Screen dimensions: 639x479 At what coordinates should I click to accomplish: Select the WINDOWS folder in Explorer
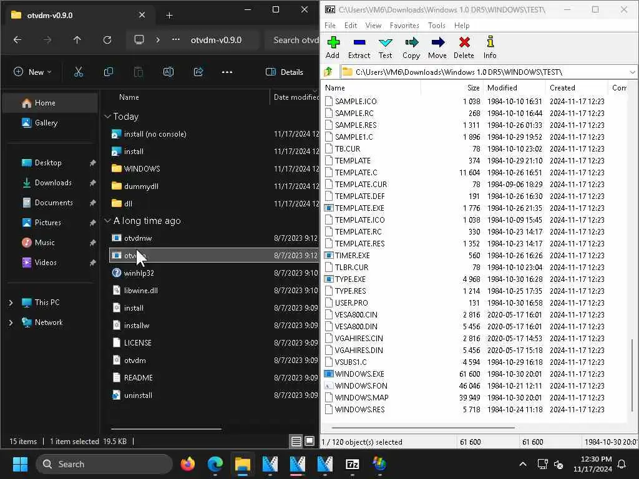[x=215, y=168]
